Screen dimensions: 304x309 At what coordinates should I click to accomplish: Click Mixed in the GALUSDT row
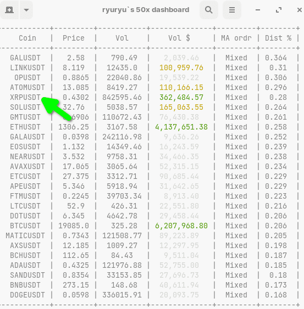coord(236,58)
